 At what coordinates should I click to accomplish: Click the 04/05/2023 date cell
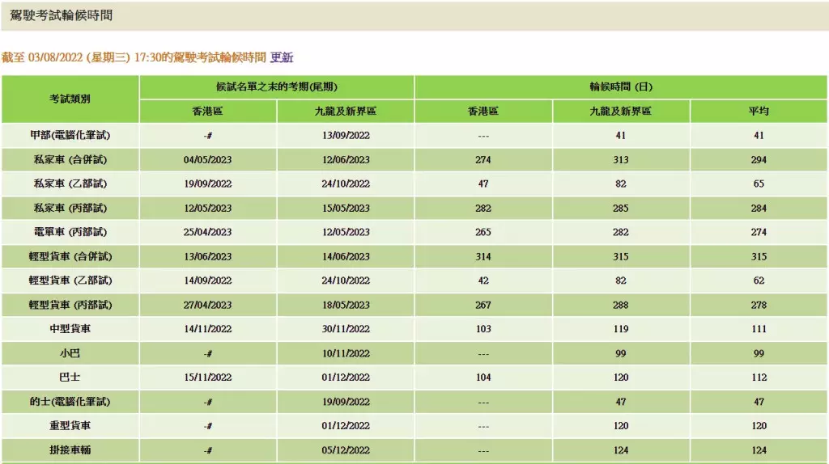click(208, 159)
